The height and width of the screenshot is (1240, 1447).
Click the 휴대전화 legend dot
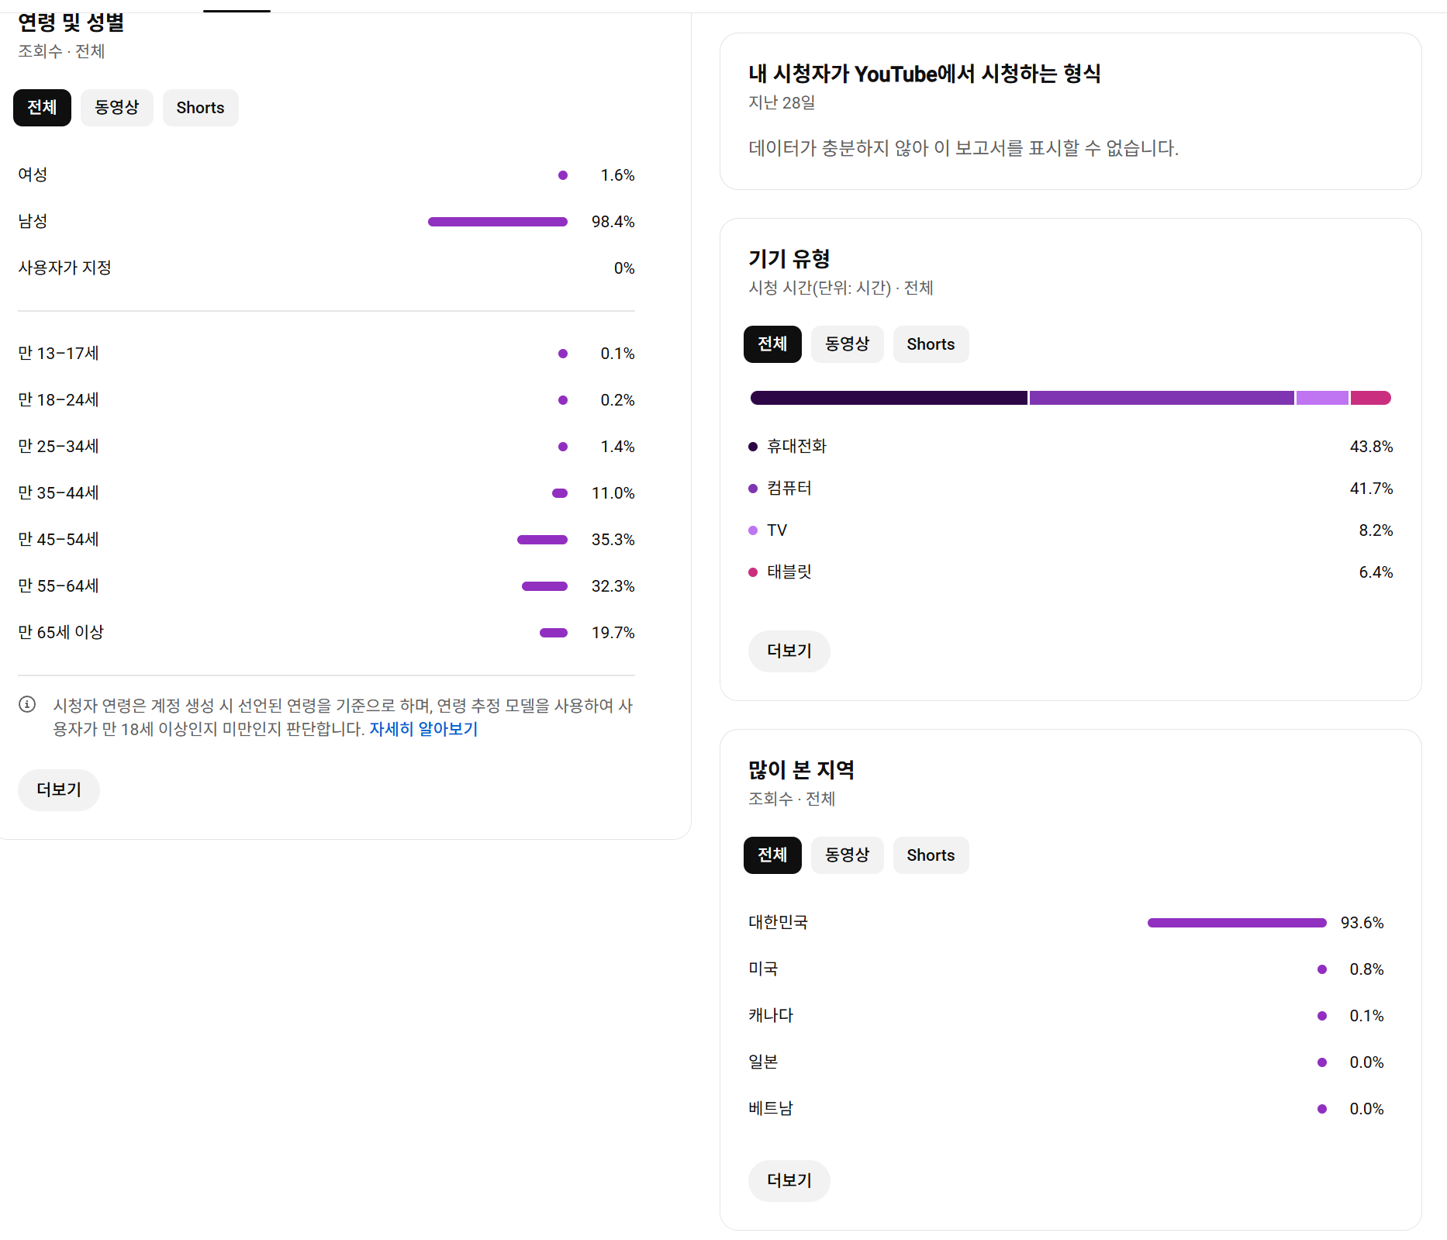point(752,447)
